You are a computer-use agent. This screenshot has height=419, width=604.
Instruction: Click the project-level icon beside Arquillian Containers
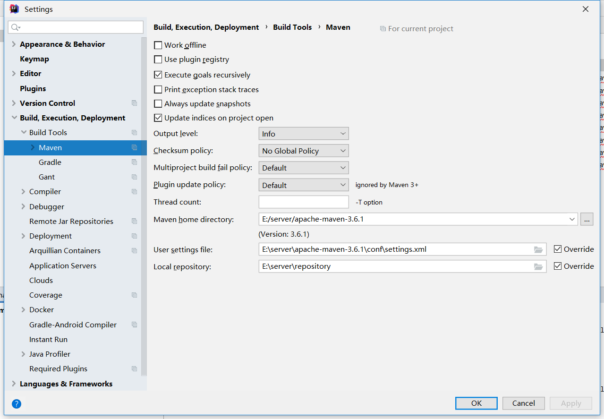click(135, 250)
